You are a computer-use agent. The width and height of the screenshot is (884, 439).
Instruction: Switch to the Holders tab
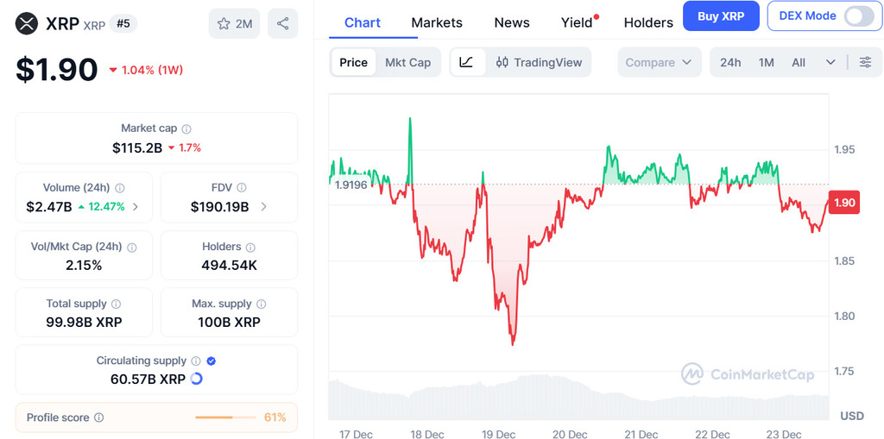pyautogui.click(x=648, y=22)
